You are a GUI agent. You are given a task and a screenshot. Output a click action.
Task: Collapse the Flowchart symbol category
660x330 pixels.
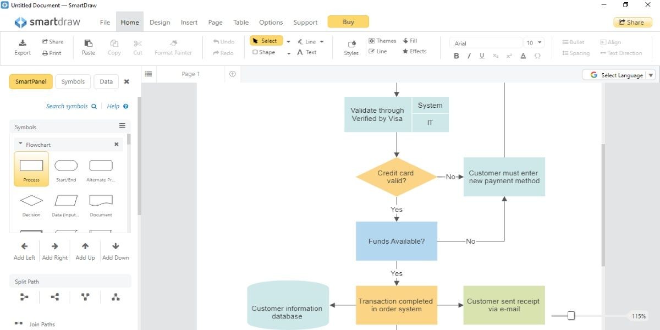click(20, 145)
